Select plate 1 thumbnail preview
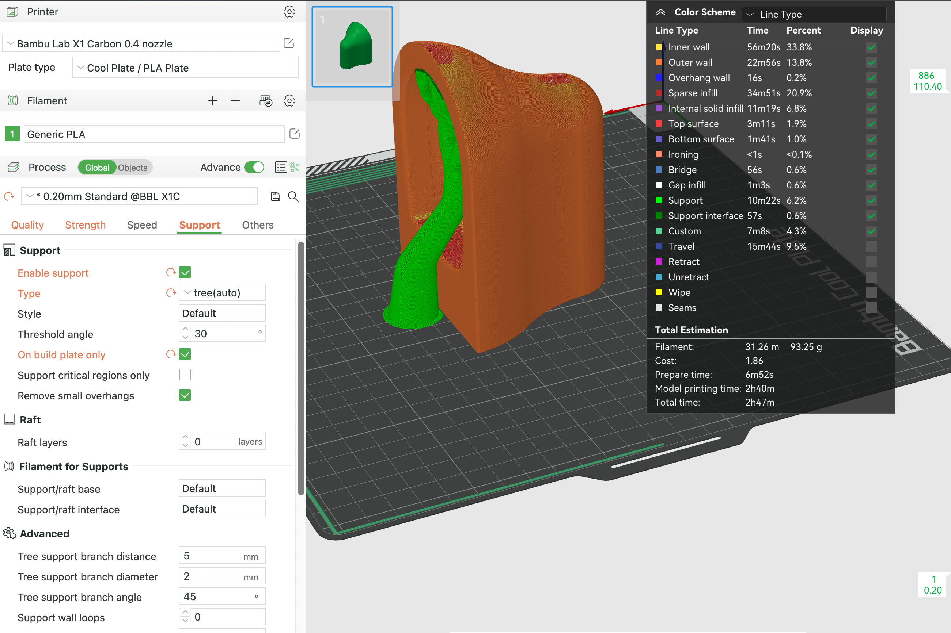Screen dimensions: 951x633 pyautogui.click(x=352, y=47)
